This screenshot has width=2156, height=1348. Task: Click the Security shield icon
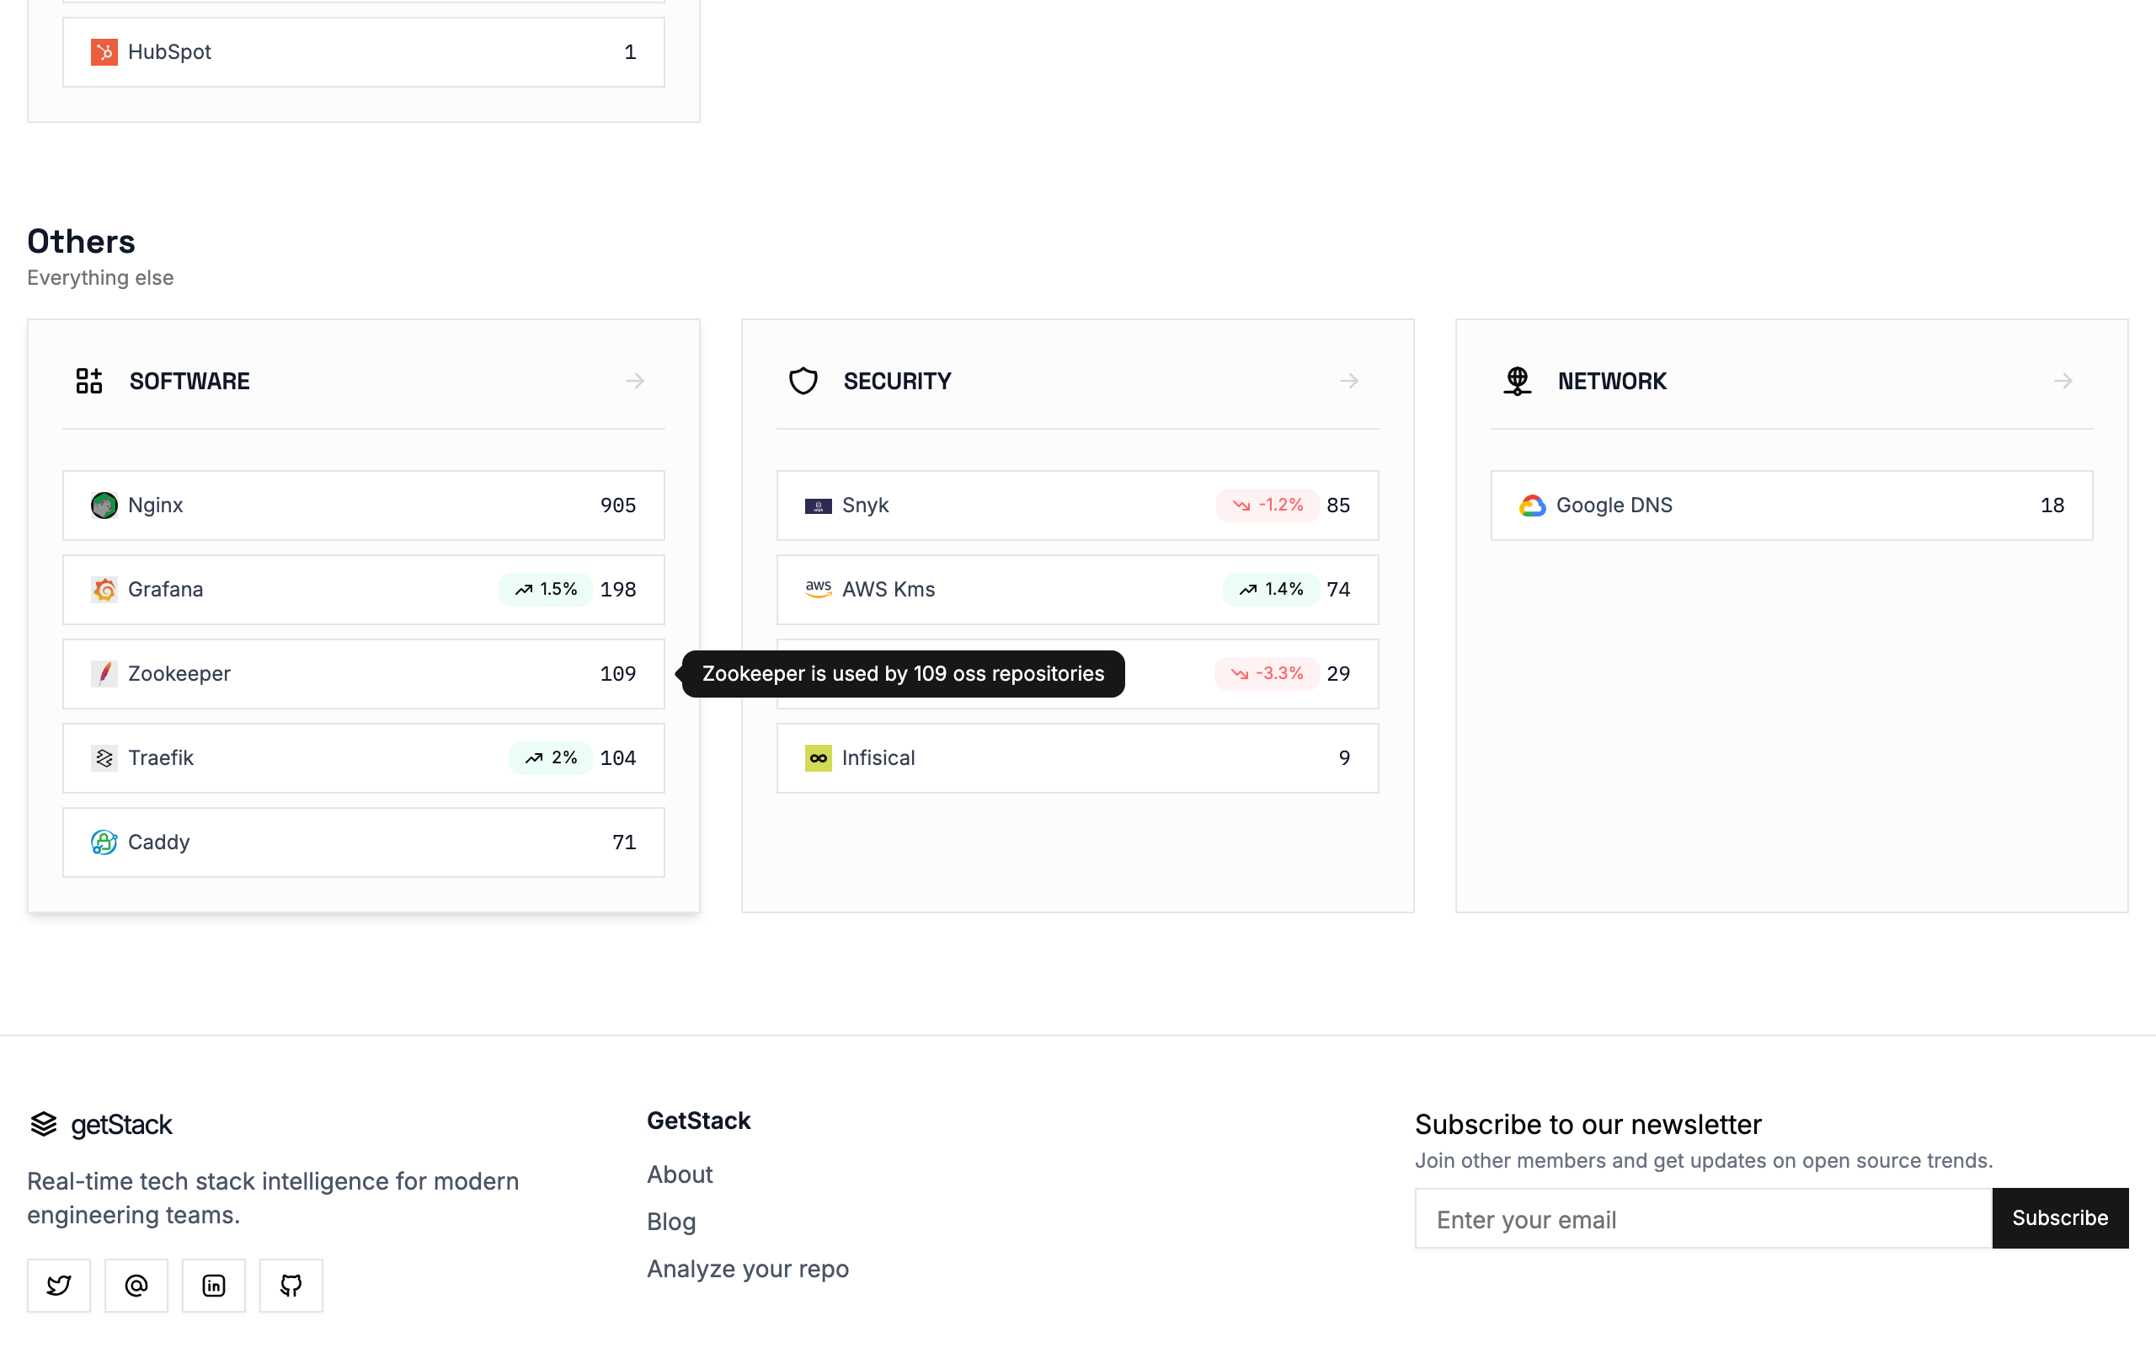tap(803, 381)
